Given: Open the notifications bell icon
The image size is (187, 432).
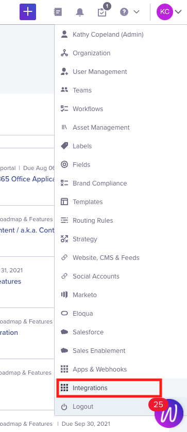Looking at the screenshot, I should coord(80,12).
